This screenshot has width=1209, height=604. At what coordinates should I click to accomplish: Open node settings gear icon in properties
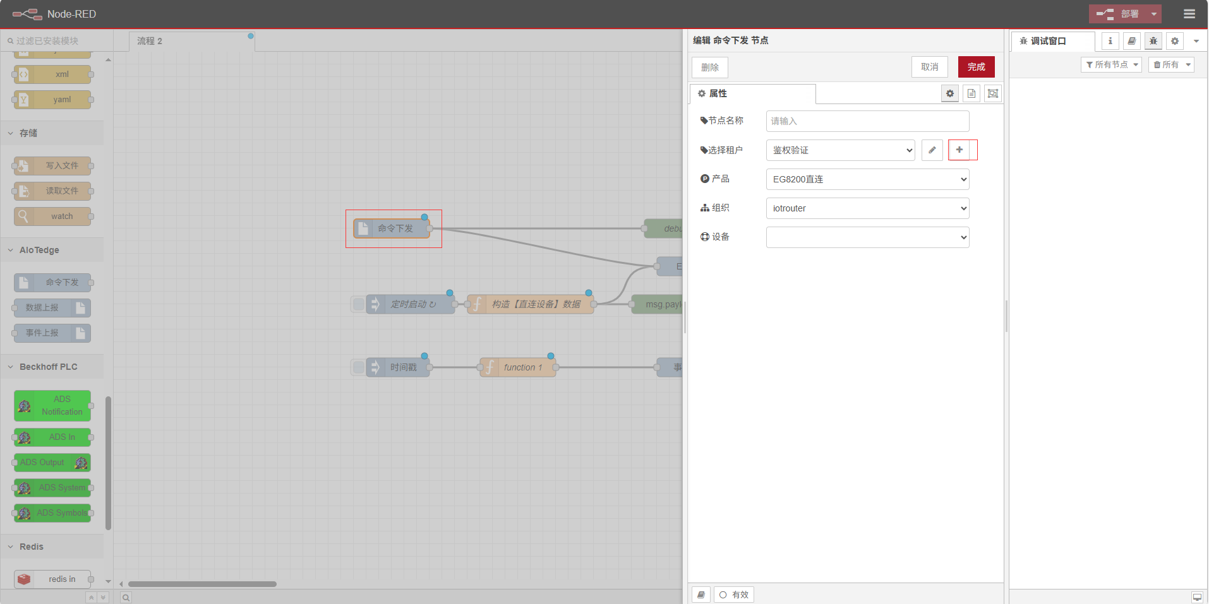(950, 93)
